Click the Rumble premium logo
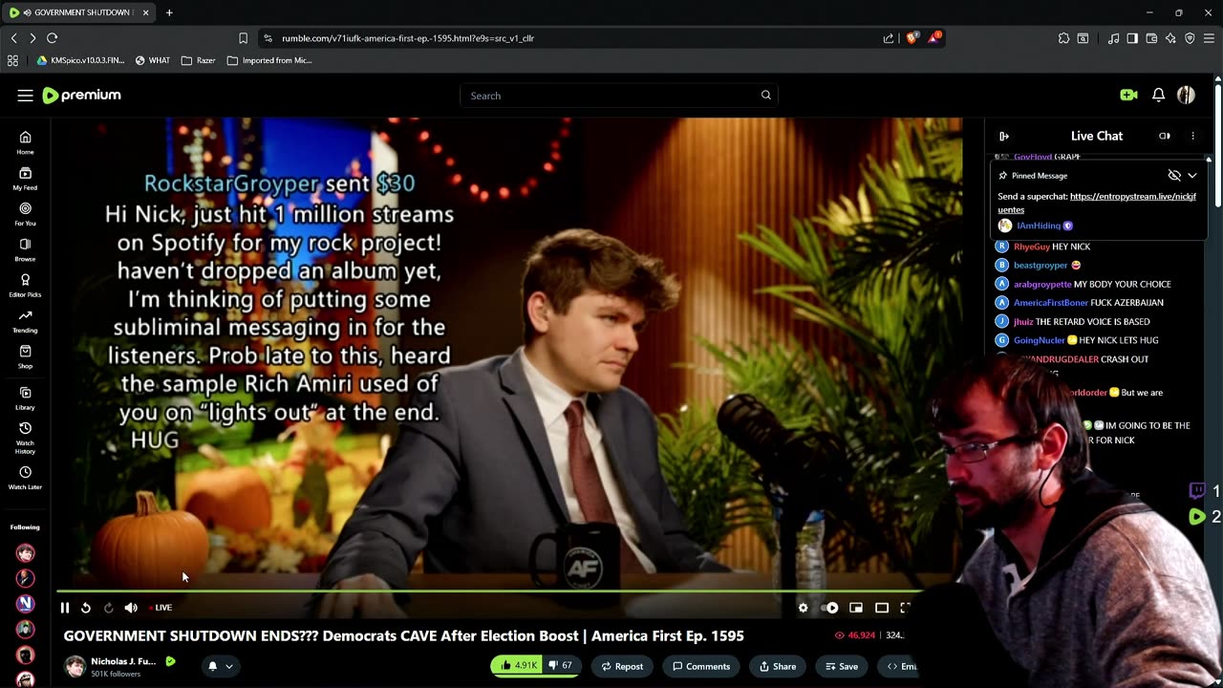 pyautogui.click(x=81, y=96)
